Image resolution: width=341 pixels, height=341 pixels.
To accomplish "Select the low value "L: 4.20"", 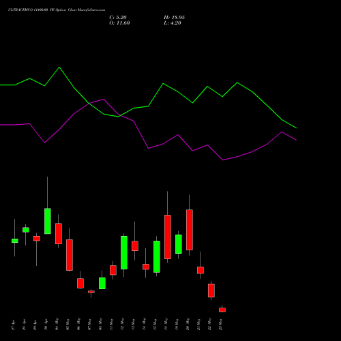I will pos(173,23).
